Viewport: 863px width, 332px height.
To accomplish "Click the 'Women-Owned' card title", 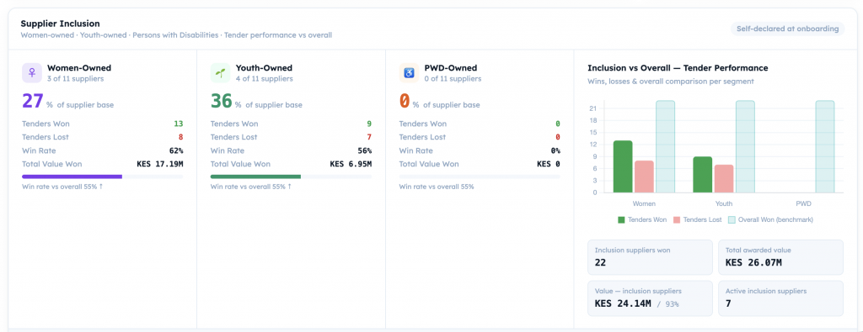I will pyautogui.click(x=79, y=68).
